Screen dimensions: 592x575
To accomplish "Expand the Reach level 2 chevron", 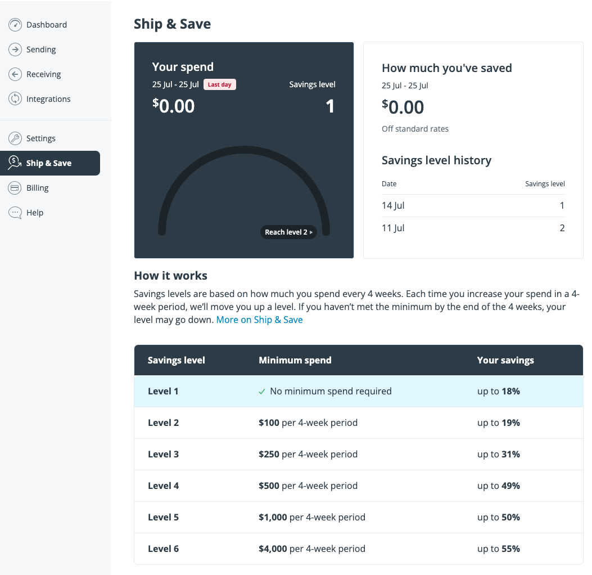I will point(311,232).
